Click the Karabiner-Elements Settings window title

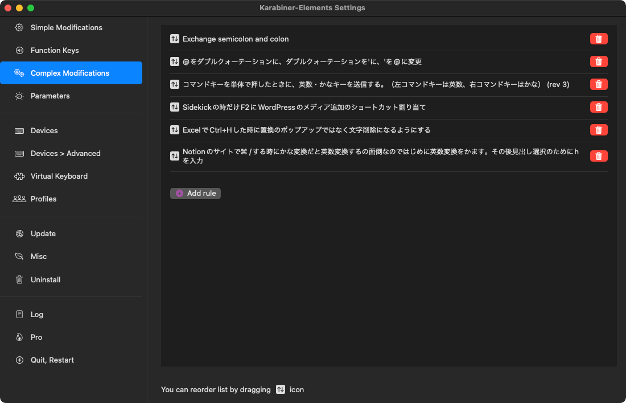[312, 7]
